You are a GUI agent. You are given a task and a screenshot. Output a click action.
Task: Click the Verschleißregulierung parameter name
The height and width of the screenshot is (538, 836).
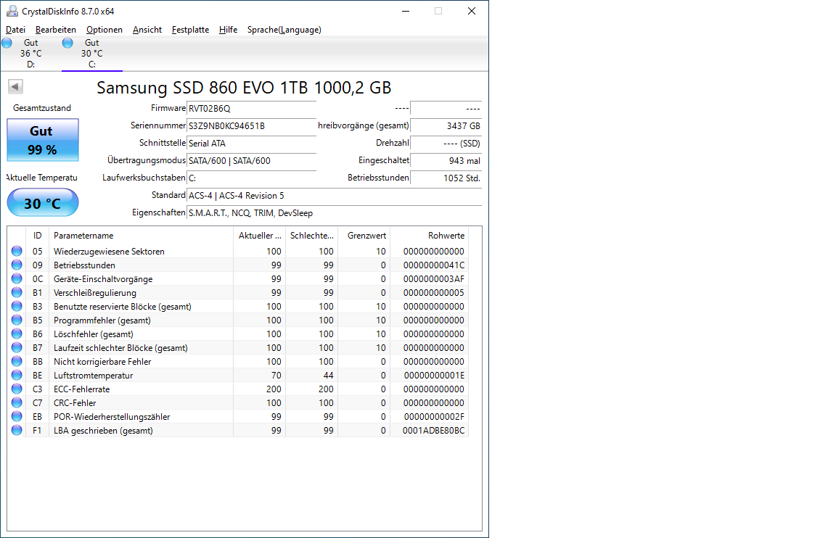pos(95,293)
